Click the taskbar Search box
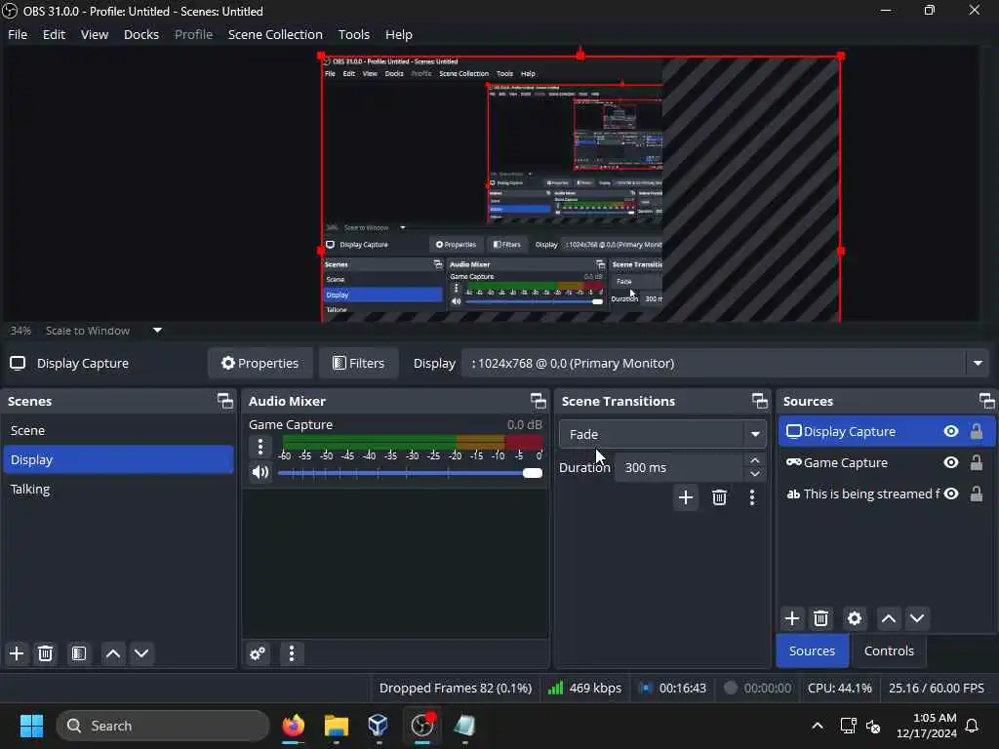 click(x=163, y=726)
